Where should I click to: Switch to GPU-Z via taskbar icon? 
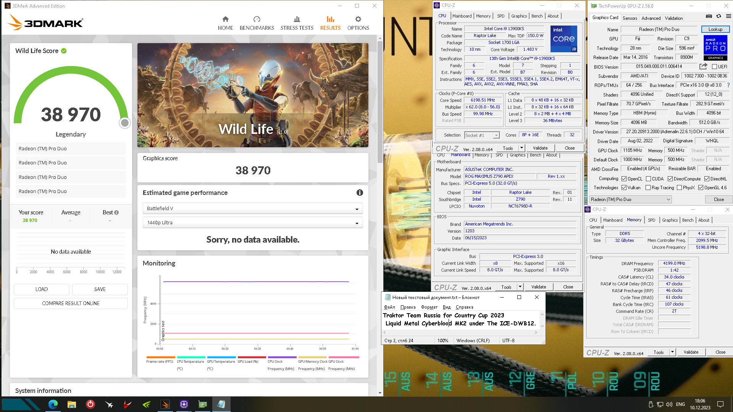pos(203,404)
